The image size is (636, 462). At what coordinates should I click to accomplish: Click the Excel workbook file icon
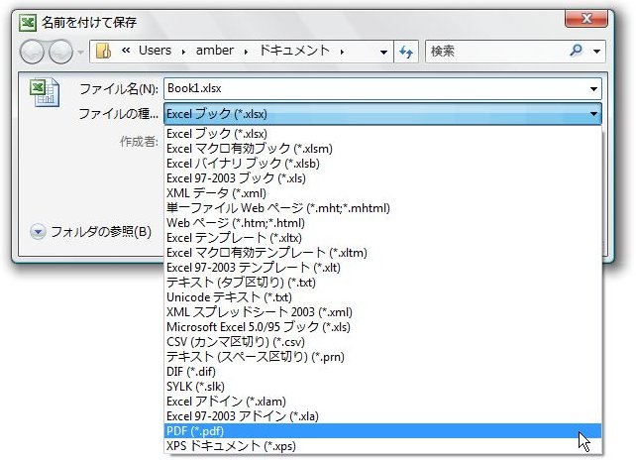pos(45,93)
